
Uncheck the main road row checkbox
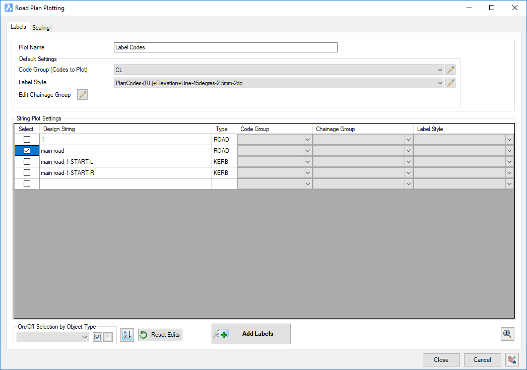pyautogui.click(x=27, y=151)
